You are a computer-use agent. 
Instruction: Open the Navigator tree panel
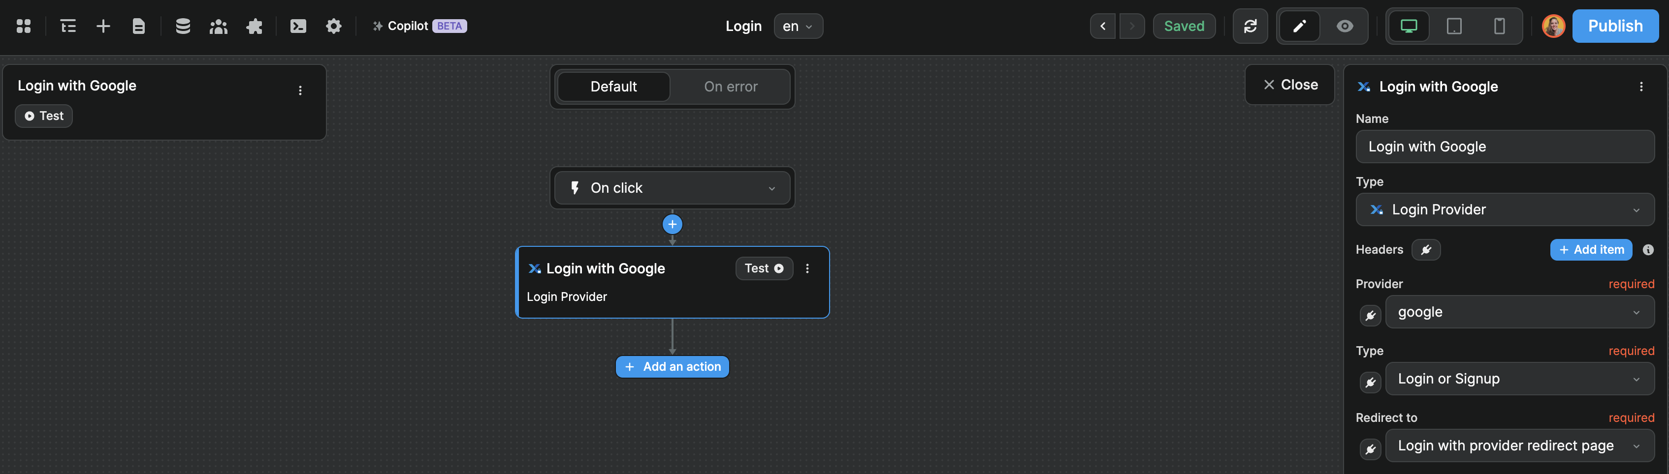[x=67, y=26]
